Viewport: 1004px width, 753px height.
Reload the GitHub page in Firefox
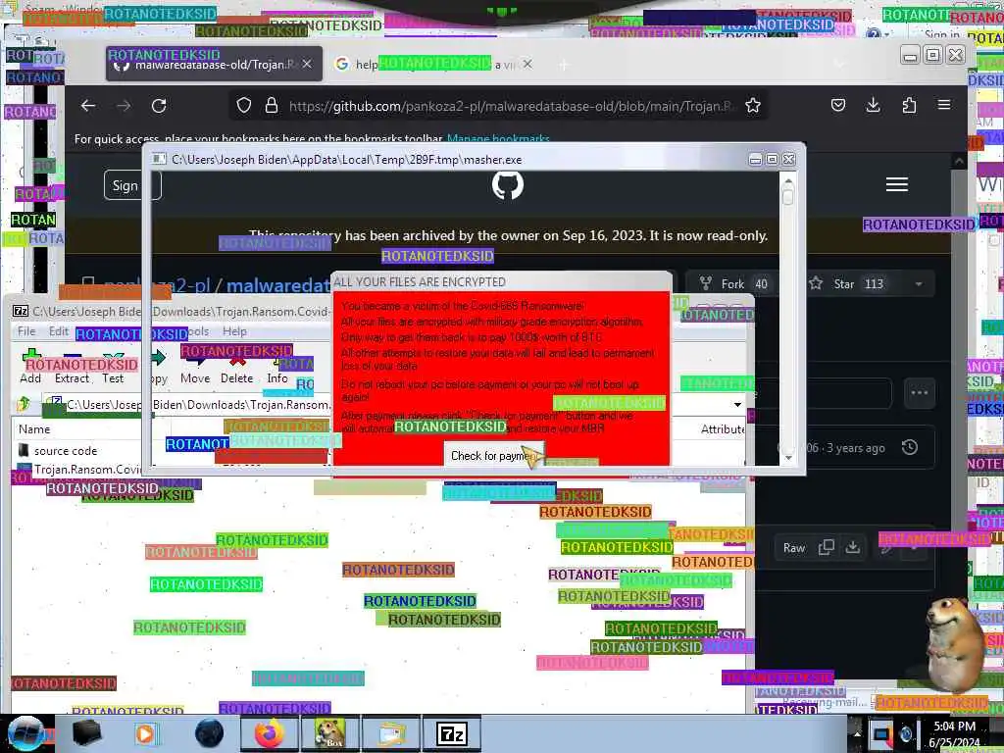click(x=159, y=106)
